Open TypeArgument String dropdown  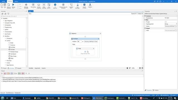click(176, 24)
